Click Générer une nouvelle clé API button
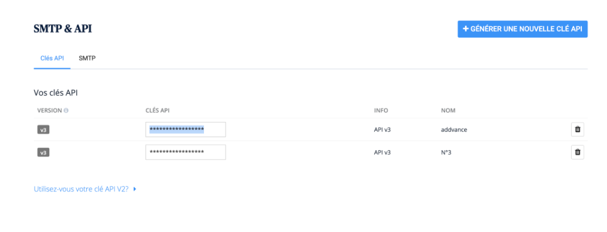 (522, 29)
